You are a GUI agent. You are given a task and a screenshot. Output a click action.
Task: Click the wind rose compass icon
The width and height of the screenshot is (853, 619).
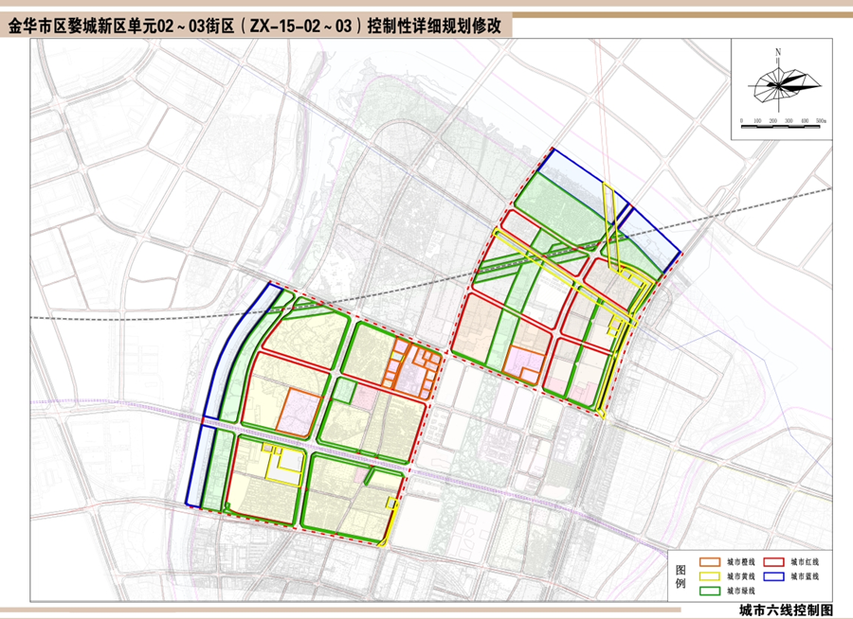tap(783, 84)
